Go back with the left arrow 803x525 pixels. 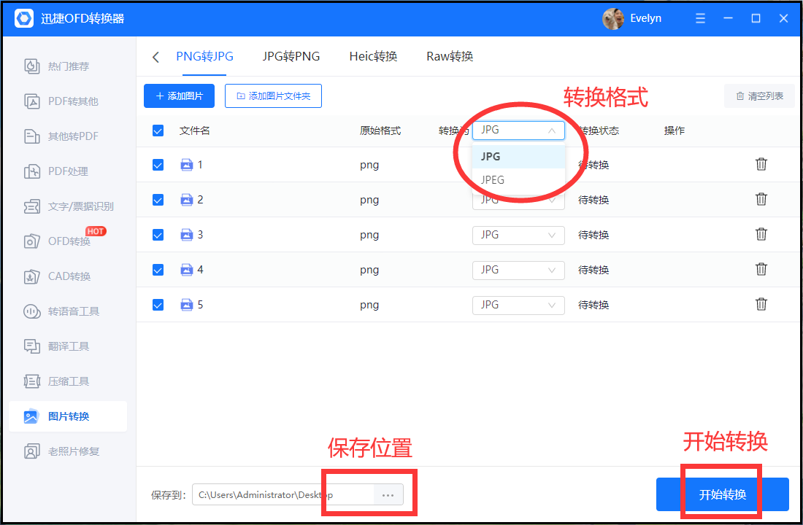tap(155, 57)
